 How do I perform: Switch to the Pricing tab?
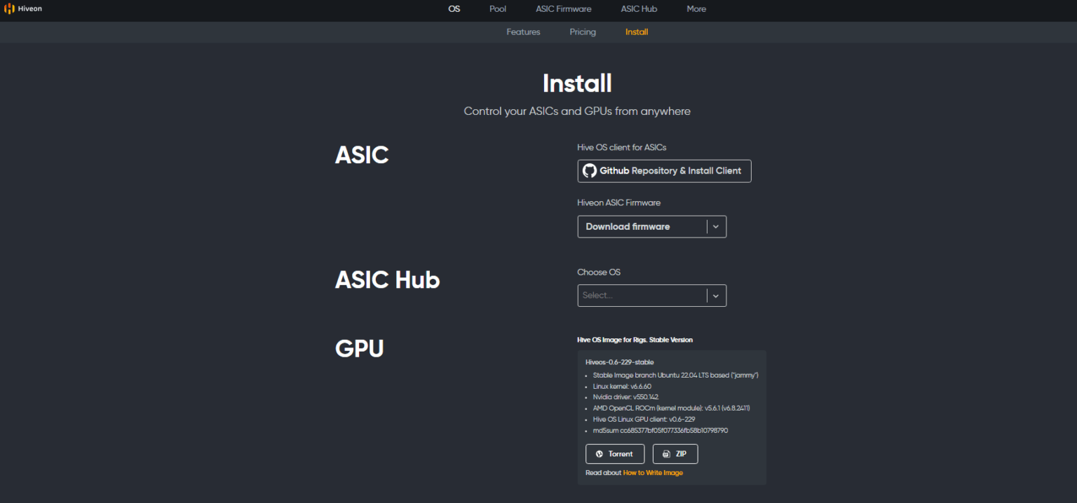(x=583, y=32)
